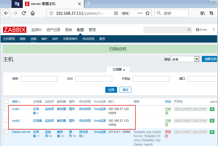Image resolution: width=218 pixels, height=146 pixels.
Task: Go to 服务 submenu
Action: 102,39
